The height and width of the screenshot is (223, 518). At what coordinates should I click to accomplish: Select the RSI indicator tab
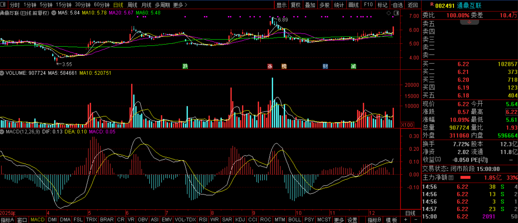coord(203,220)
